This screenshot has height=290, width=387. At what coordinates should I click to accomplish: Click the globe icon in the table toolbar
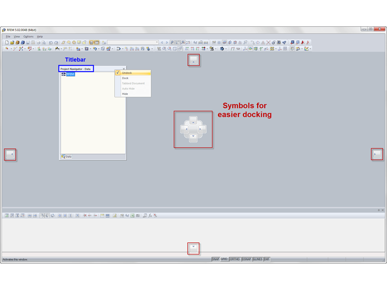click(x=52, y=216)
